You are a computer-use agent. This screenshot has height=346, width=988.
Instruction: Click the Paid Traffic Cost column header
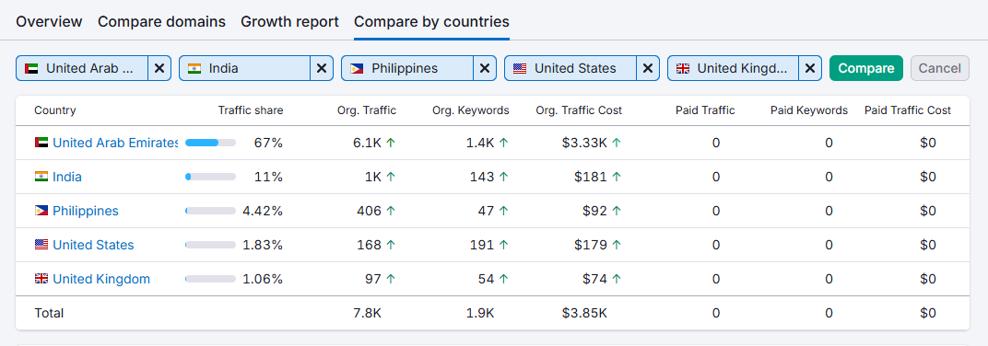[908, 110]
